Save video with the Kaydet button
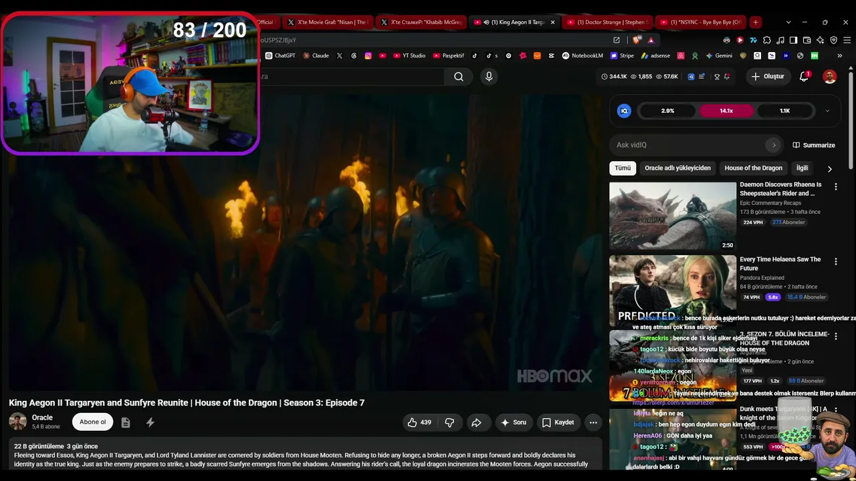 558,422
